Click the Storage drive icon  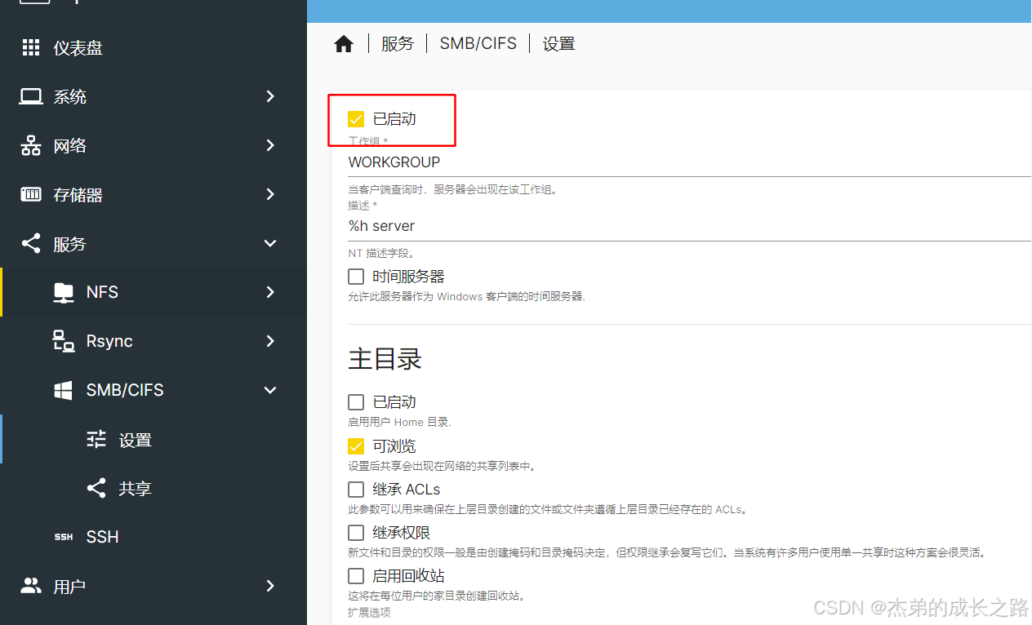coord(31,194)
